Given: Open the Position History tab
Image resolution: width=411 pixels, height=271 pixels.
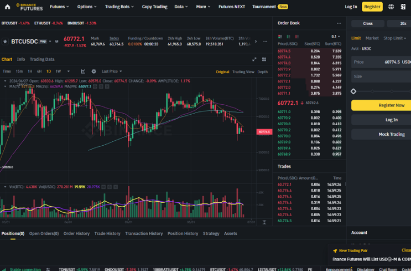Looking at the screenshot, I should [x=183, y=233].
